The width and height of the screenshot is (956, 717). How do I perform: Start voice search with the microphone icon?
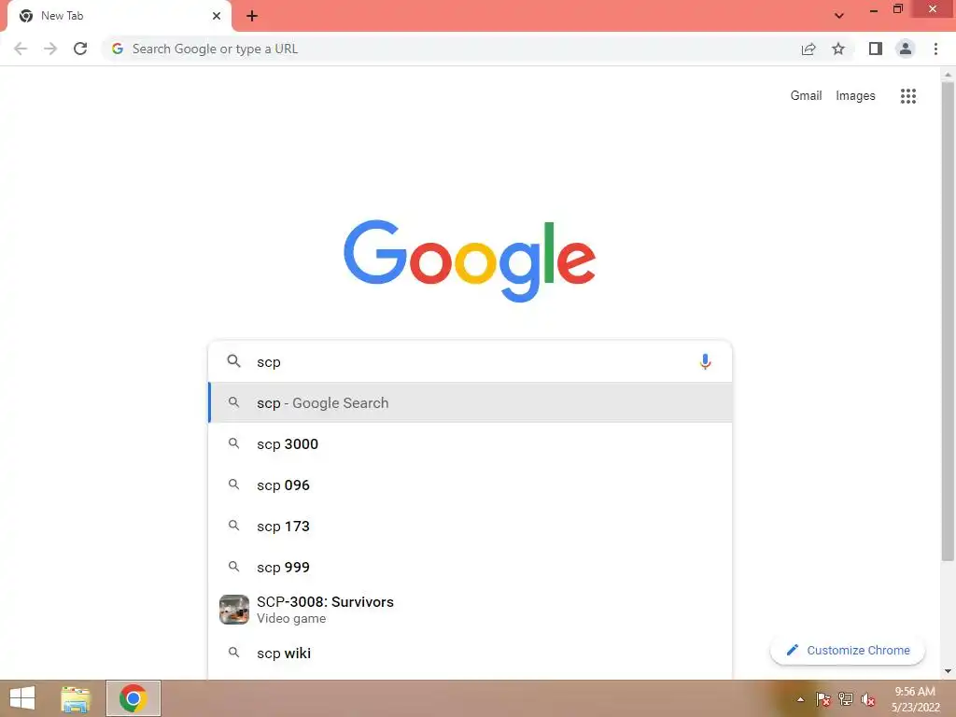click(x=705, y=361)
